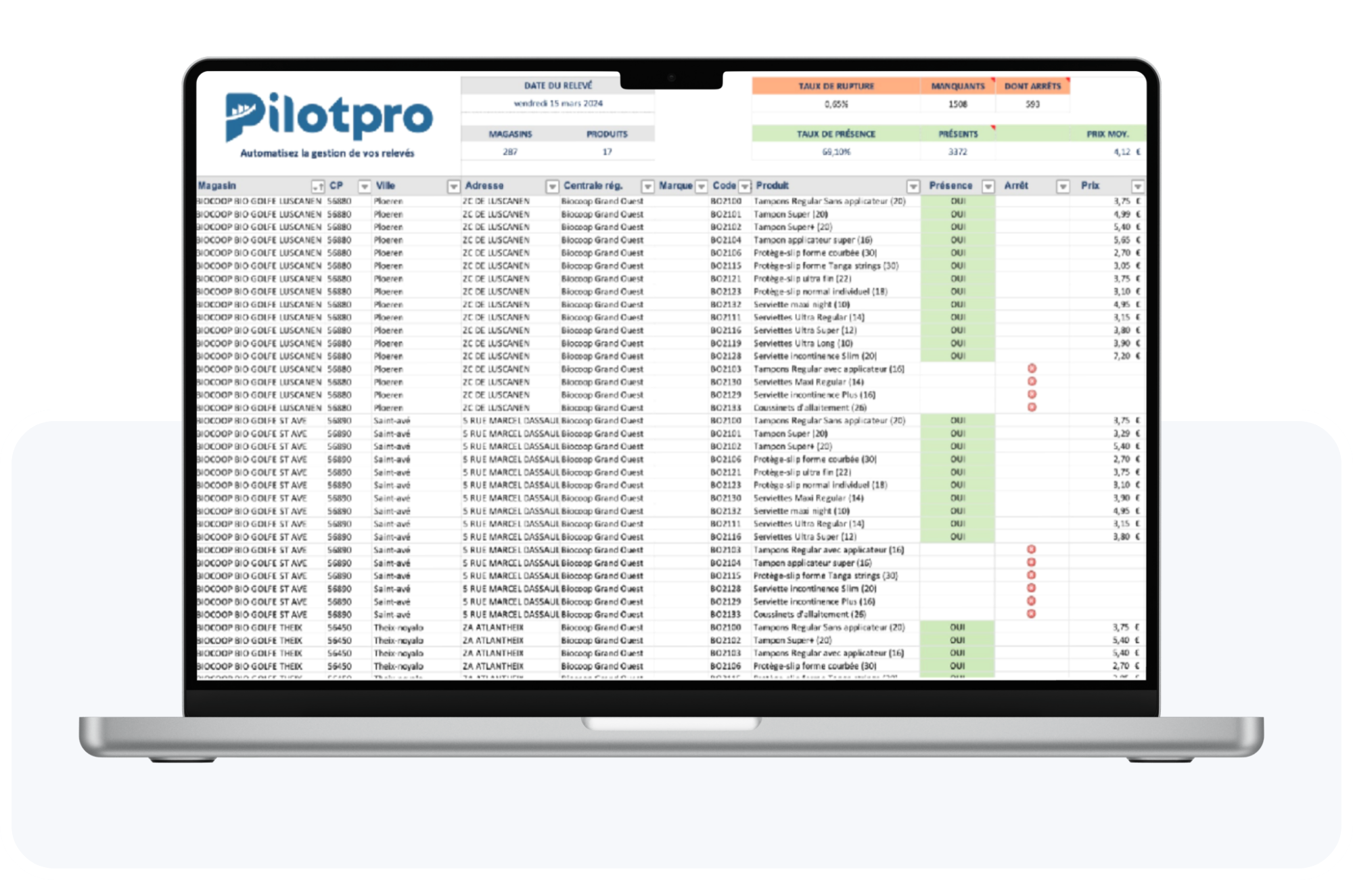
Task: Click the first green OUI cell under Présence
Action: (x=958, y=201)
